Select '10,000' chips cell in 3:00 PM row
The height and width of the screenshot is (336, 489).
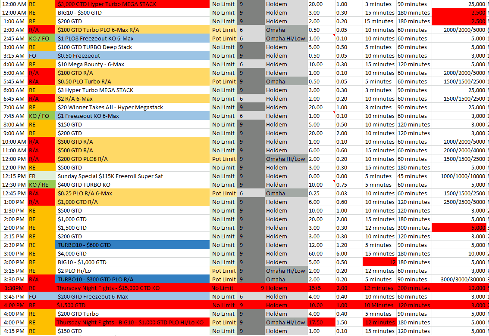(x=459, y=253)
